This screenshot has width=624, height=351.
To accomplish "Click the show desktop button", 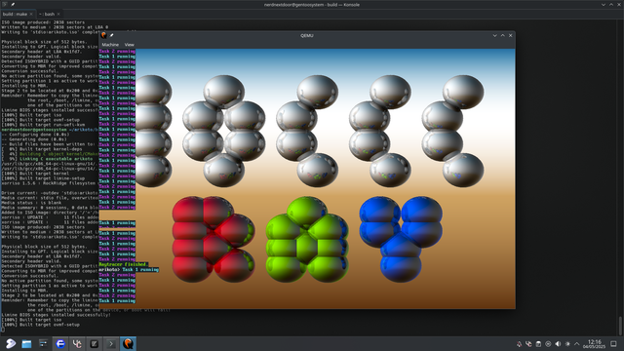I will pyautogui.click(x=613, y=344).
